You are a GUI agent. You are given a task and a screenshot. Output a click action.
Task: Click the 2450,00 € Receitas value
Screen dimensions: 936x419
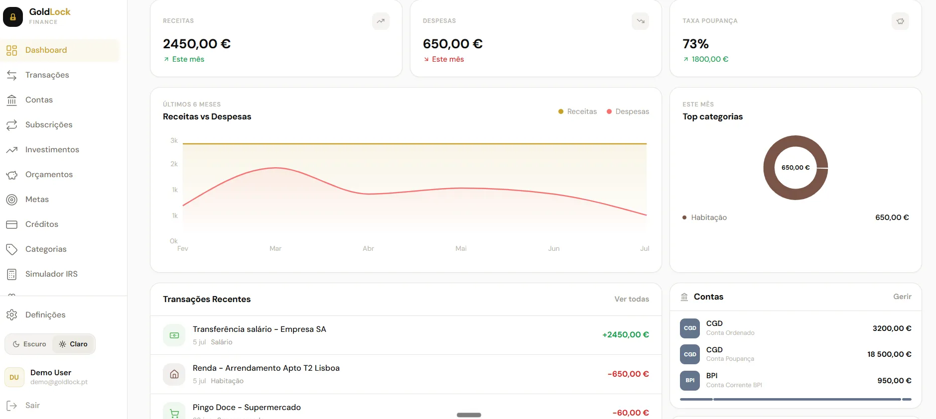click(x=197, y=44)
